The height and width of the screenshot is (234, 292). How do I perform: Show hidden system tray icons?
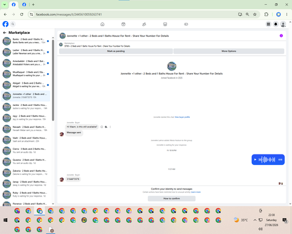[255, 220]
